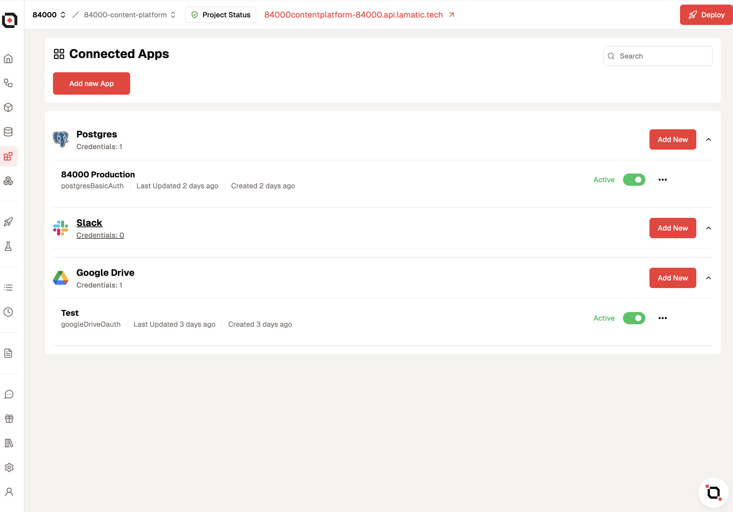Open the home icon in sidebar
This screenshot has width=733, height=512.
pos(8,59)
